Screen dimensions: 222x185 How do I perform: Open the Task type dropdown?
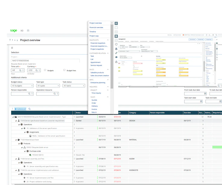pyautogui.click(x=48, y=86)
